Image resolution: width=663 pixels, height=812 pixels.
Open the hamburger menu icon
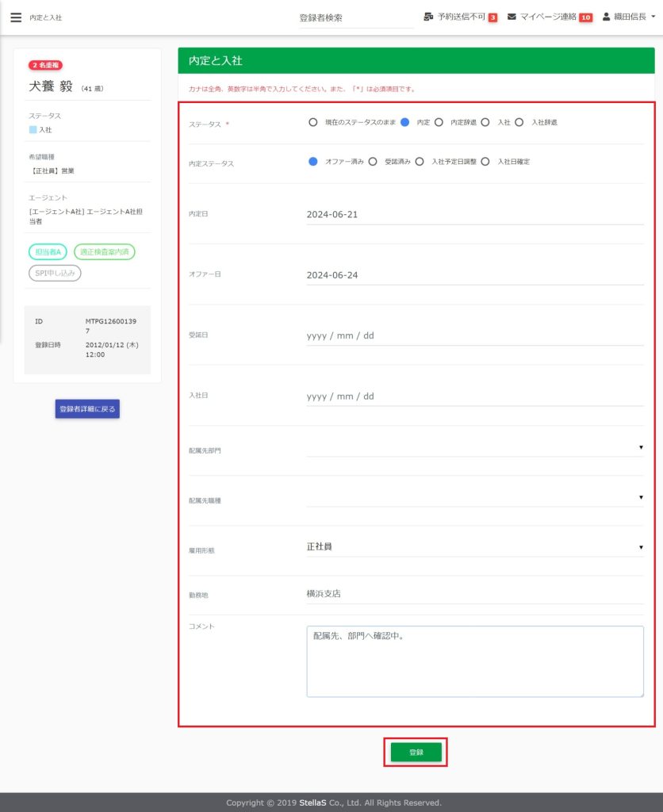pos(16,17)
